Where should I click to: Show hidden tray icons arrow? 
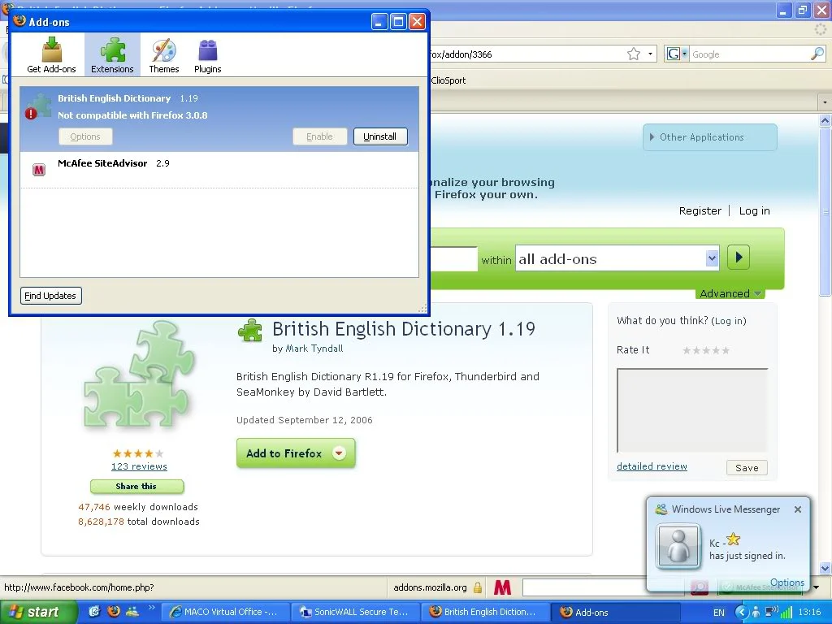(741, 613)
